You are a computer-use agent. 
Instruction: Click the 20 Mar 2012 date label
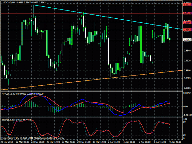click(x=7, y=142)
